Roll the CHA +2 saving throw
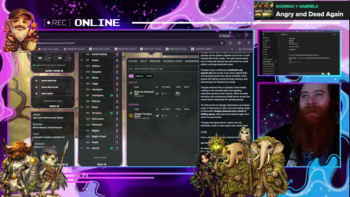 pos(69,58)
